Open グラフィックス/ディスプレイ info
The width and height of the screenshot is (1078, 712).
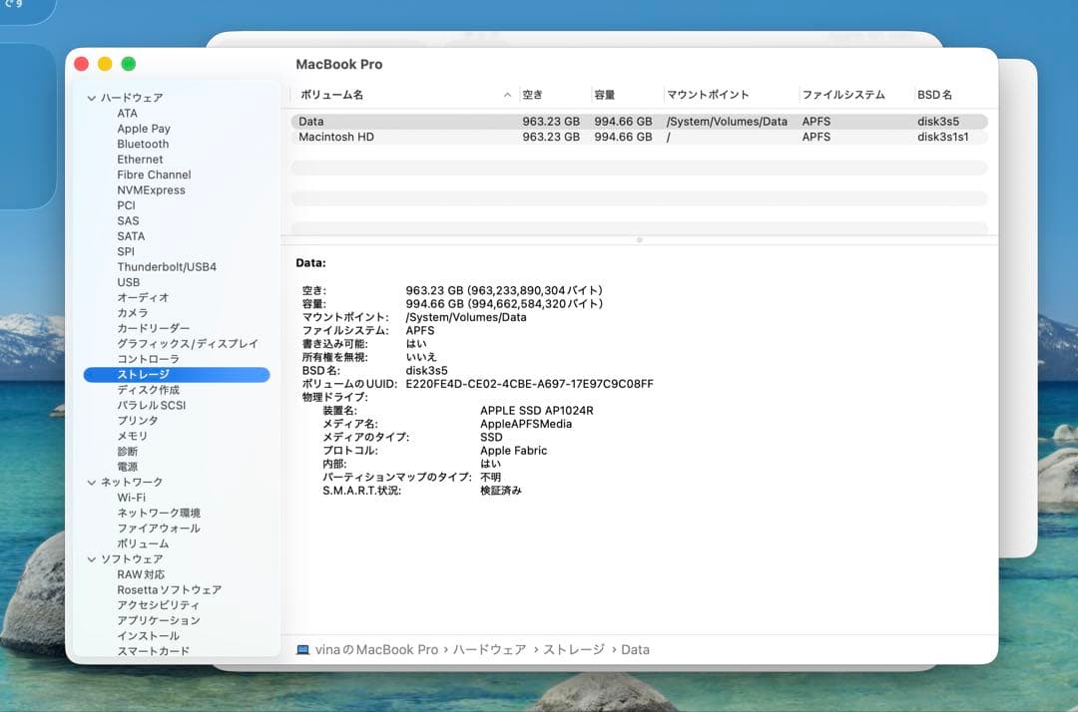pyautogui.click(x=188, y=344)
